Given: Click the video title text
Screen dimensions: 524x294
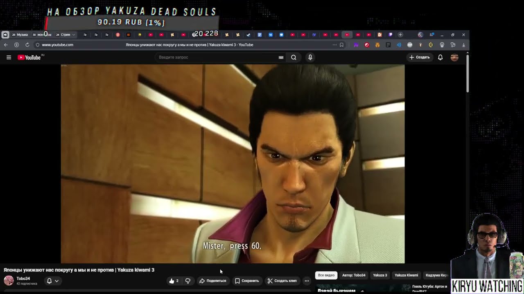Looking at the screenshot, I should [x=79, y=270].
